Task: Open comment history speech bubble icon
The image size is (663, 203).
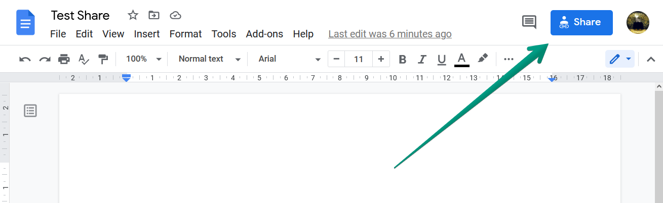Action: point(529,22)
